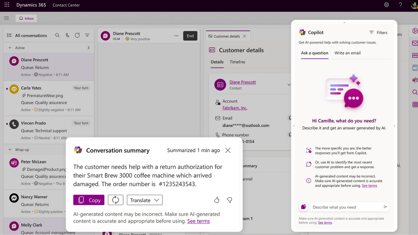
Task: Collapse the Active conversations group
Action: click(x=10, y=48)
